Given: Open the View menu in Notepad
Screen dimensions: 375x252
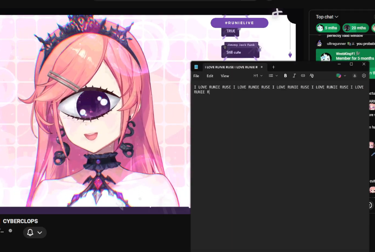Looking at the screenshot, I should pos(225,76).
